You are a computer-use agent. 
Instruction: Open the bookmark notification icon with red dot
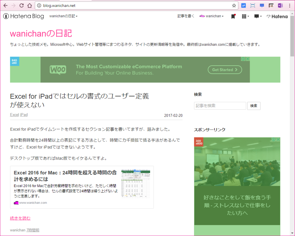233,16
